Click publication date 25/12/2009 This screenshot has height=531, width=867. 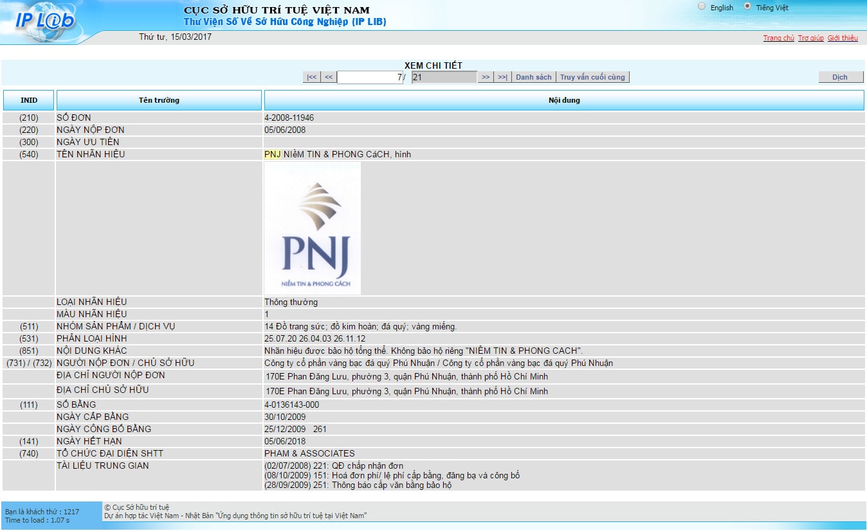coord(285,429)
